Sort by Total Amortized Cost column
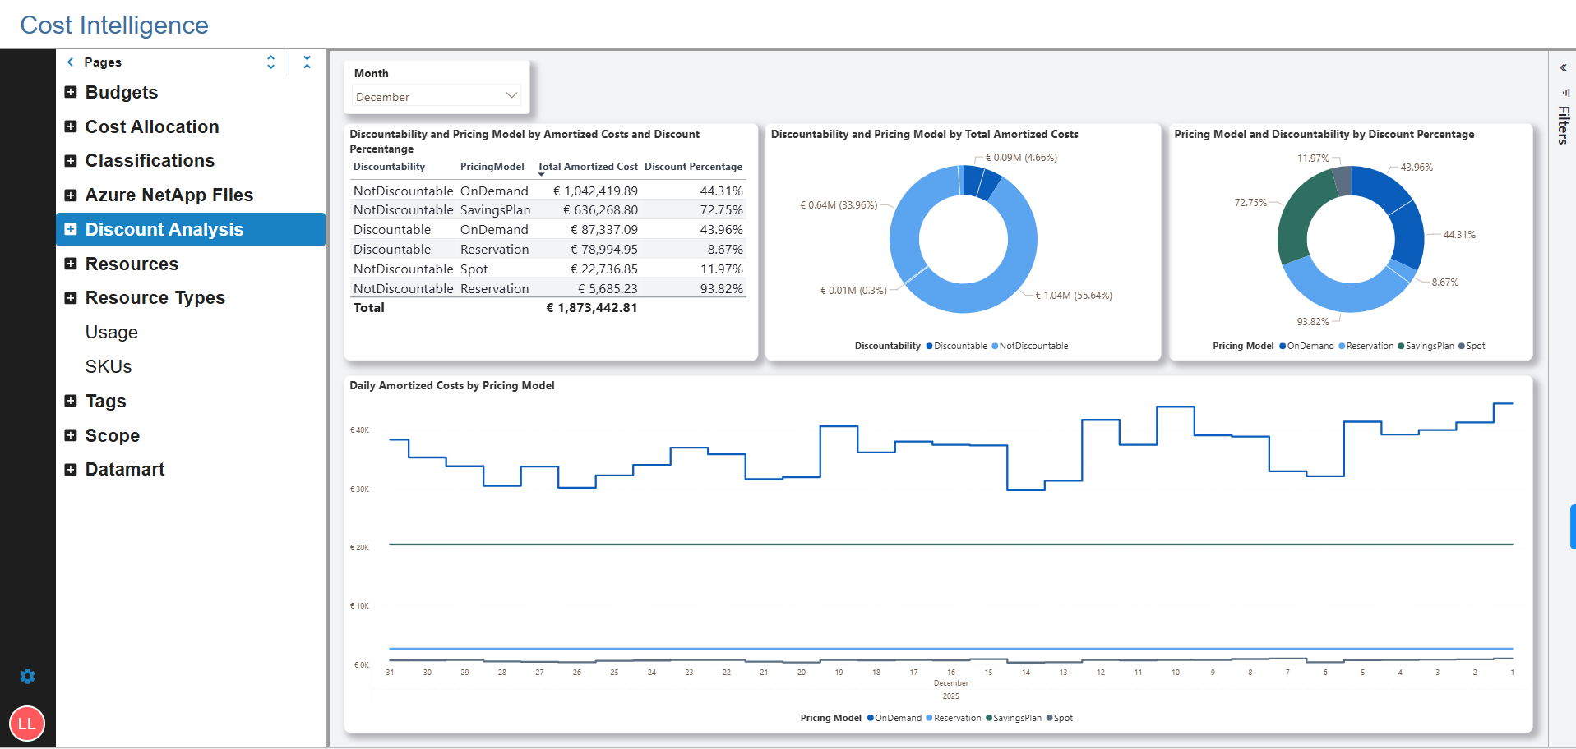The width and height of the screenshot is (1576, 749). (587, 167)
